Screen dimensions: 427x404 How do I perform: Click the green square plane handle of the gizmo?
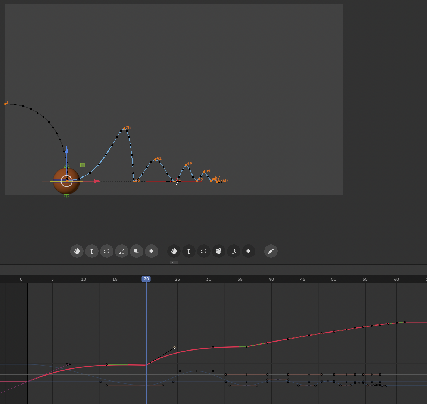(82, 165)
